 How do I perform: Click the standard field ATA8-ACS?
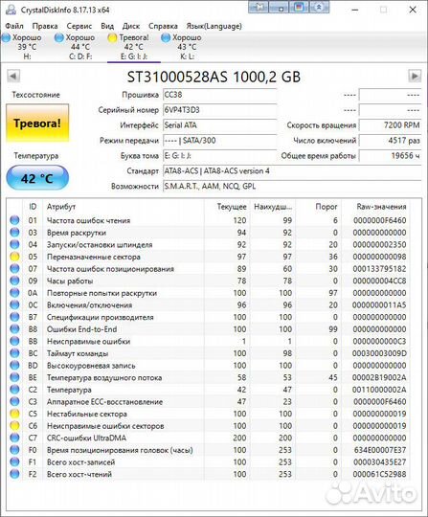tap(292, 171)
